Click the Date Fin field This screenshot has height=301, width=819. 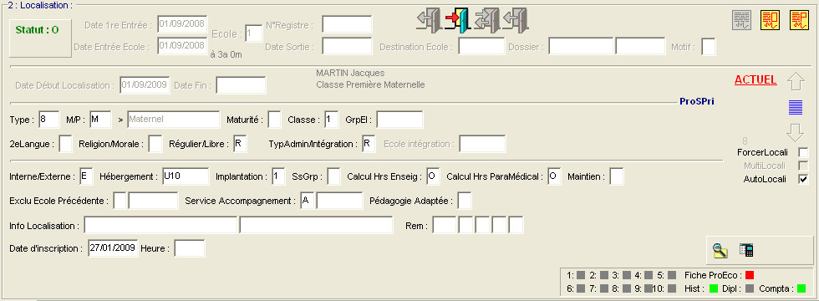click(241, 84)
